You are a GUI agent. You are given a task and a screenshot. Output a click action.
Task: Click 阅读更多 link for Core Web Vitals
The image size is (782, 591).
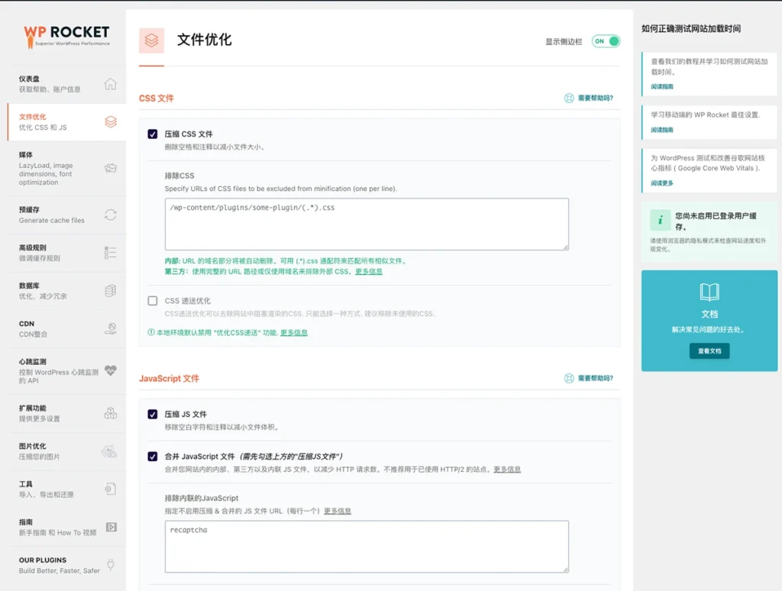coord(662,183)
